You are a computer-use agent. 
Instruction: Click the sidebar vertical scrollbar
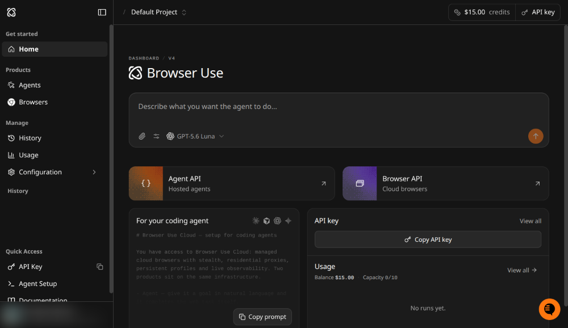point(111,158)
